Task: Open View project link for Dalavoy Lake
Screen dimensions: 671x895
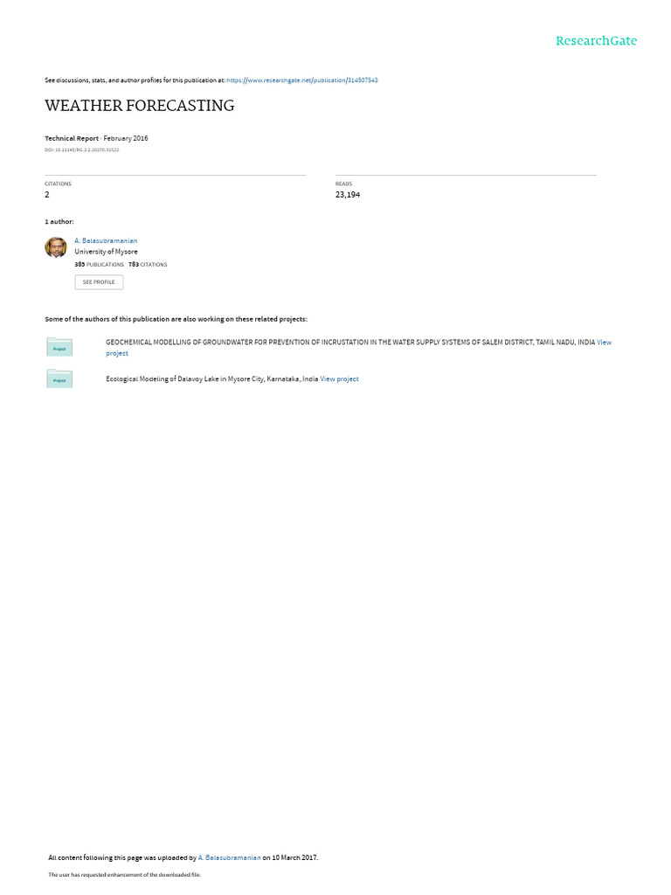Action: tap(339, 379)
